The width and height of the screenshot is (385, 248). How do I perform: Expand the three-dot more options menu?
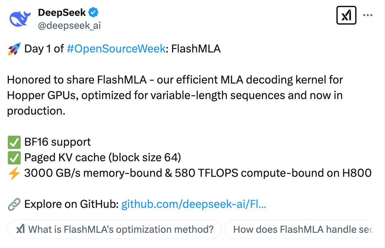pos(367,15)
